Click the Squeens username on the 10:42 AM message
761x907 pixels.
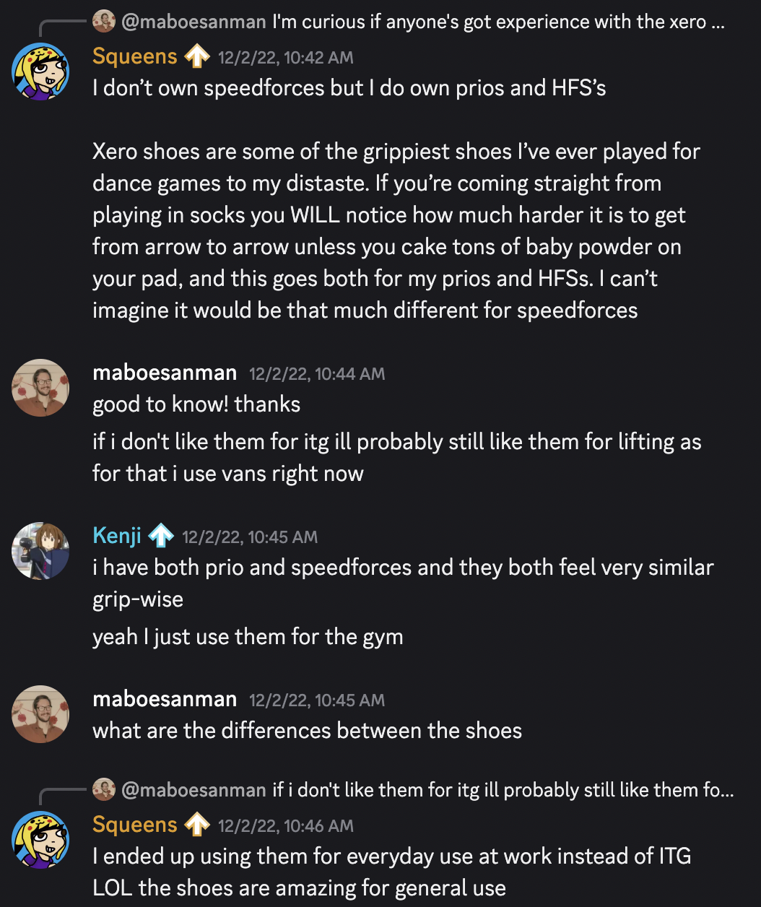134,56
